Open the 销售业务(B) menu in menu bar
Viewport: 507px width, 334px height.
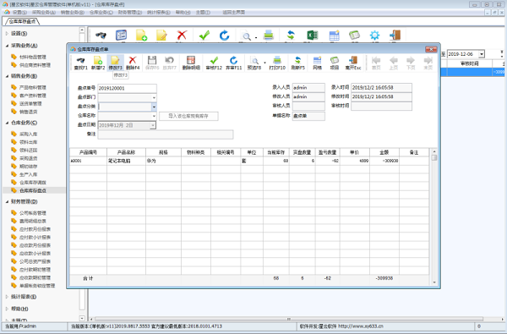(73, 13)
